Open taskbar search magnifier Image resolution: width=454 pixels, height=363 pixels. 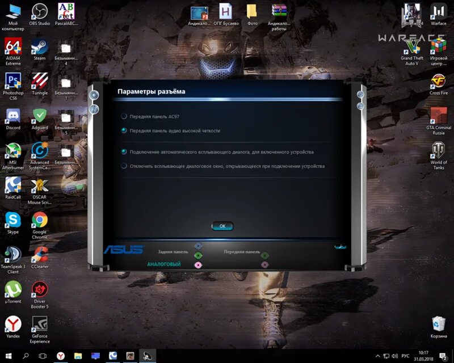pyautogui.click(x=26, y=356)
